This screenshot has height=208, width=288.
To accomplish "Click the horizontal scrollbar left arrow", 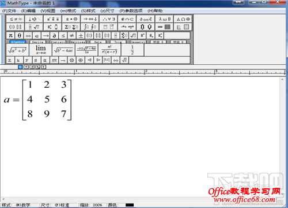I will (x=3, y=199).
